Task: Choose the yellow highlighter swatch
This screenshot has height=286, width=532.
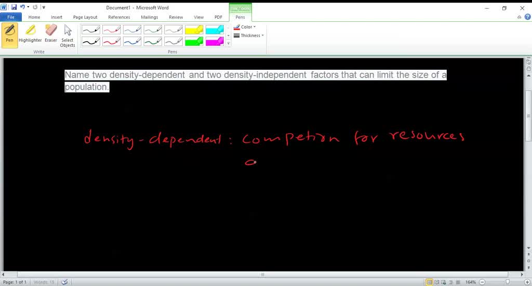Action: 194,30
